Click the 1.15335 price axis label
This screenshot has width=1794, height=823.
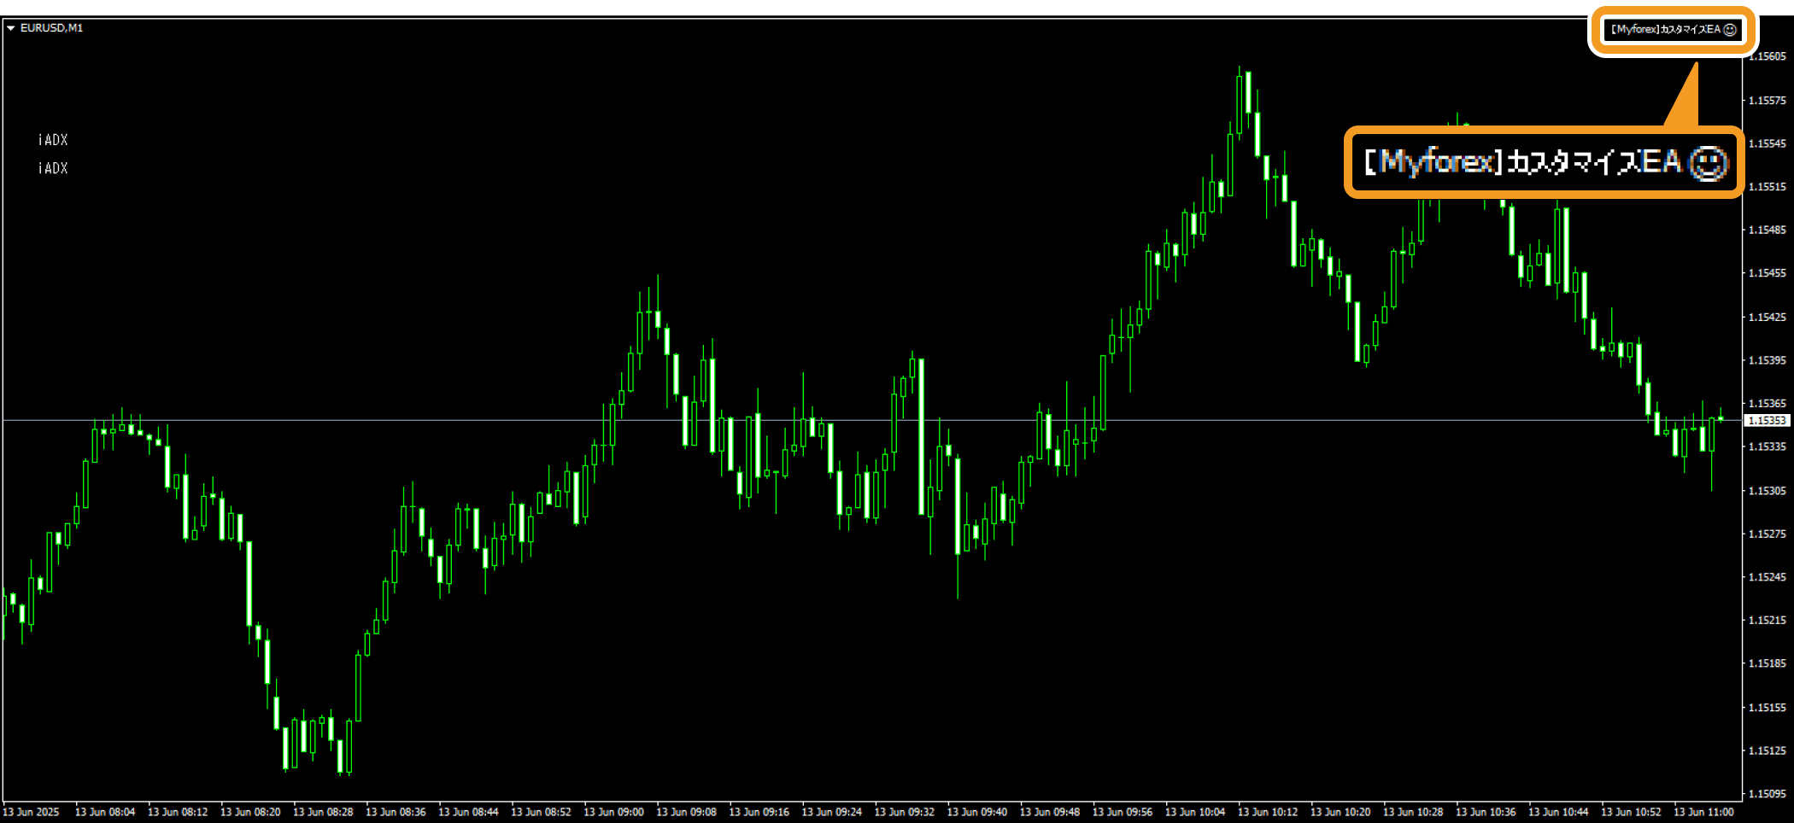click(x=1766, y=447)
